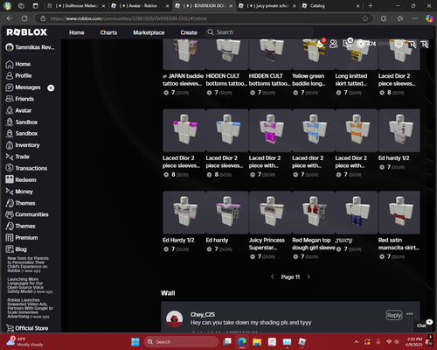Click the Roblox Search field
Screen dimensions: 437x350
pos(260,32)
